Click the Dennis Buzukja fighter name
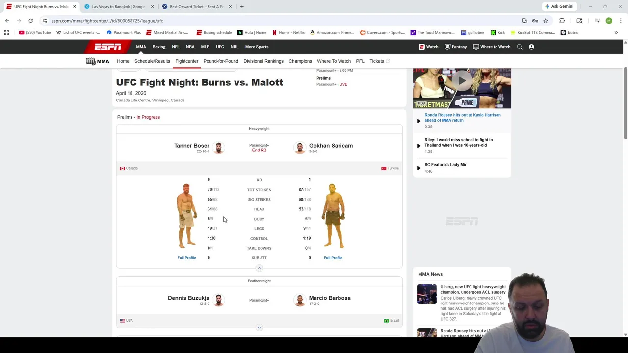Image resolution: width=628 pixels, height=353 pixels. [188, 298]
